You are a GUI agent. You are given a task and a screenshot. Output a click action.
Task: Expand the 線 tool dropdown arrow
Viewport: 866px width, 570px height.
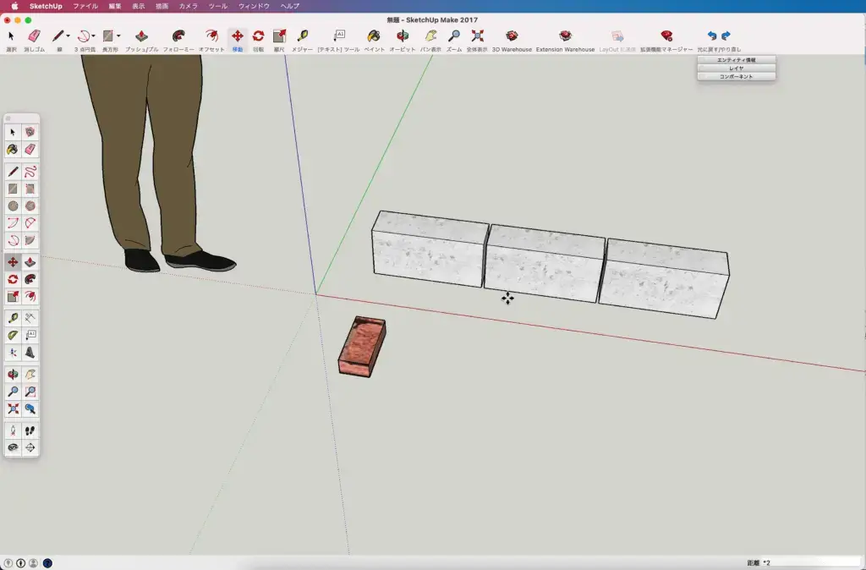pos(68,36)
